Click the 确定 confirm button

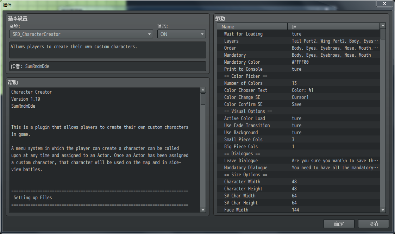click(x=339, y=224)
